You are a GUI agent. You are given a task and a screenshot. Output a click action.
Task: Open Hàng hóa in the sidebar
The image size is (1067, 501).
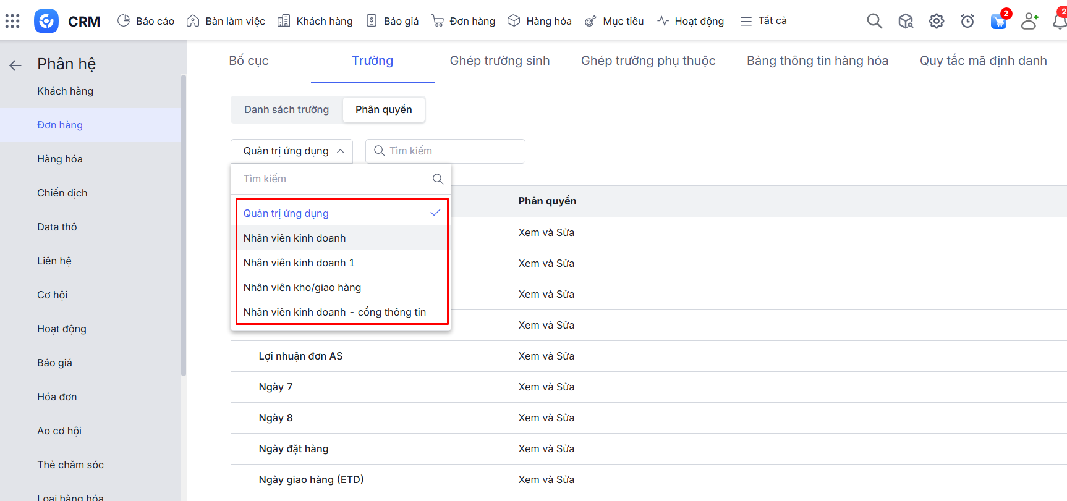(60, 159)
